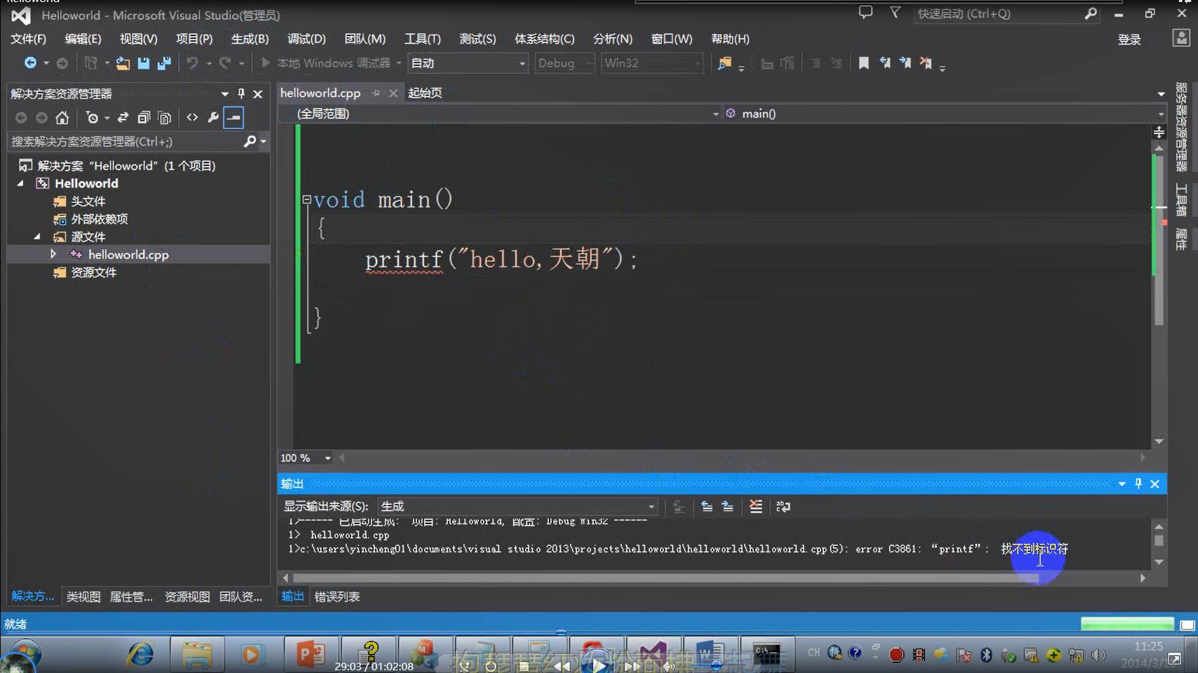The height and width of the screenshot is (673, 1198).
Task: Pin the Output panel
Action: point(1138,483)
